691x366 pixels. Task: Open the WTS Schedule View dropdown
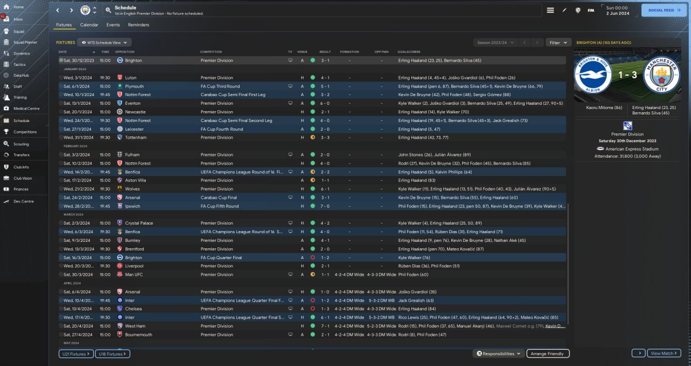click(x=104, y=42)
